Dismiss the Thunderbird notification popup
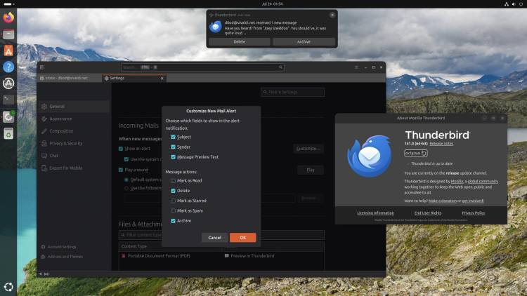The width and height of the screenshot is (527, 296). (x=332, y=15)
